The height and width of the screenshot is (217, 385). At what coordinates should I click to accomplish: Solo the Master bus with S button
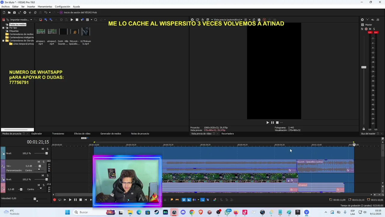(x=374, y=29)
